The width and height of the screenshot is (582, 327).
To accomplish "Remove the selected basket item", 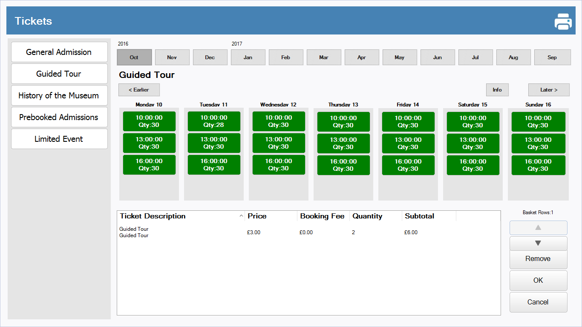I will tap(538, 259).
